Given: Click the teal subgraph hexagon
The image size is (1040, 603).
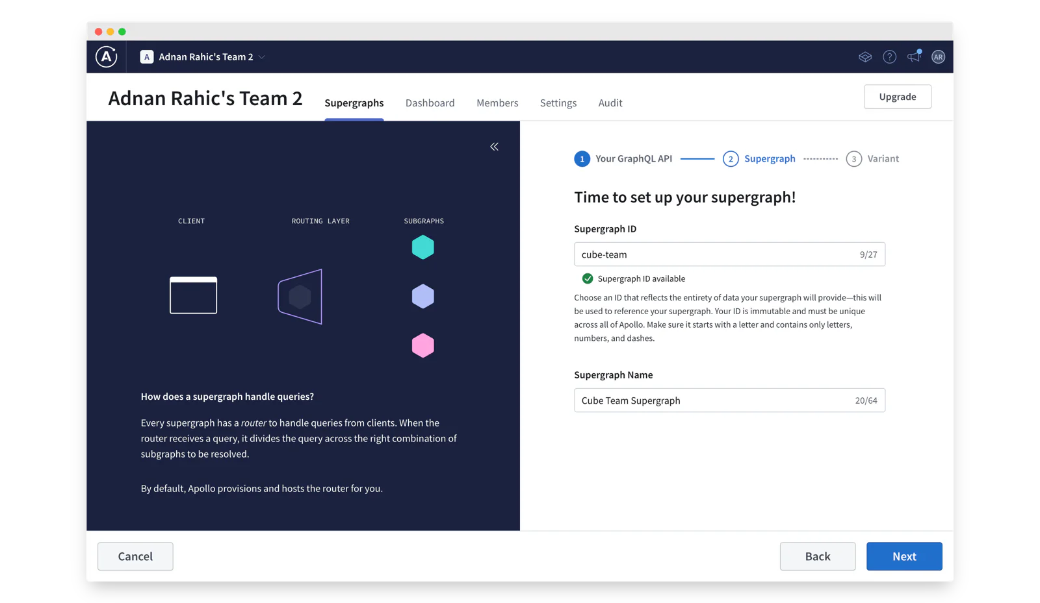Looking at the screenshot, I should 423,247.
